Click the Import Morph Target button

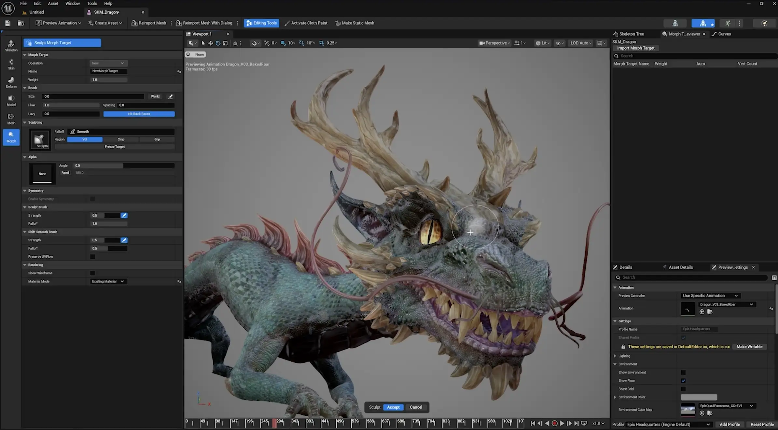click(x=635, y=48)
